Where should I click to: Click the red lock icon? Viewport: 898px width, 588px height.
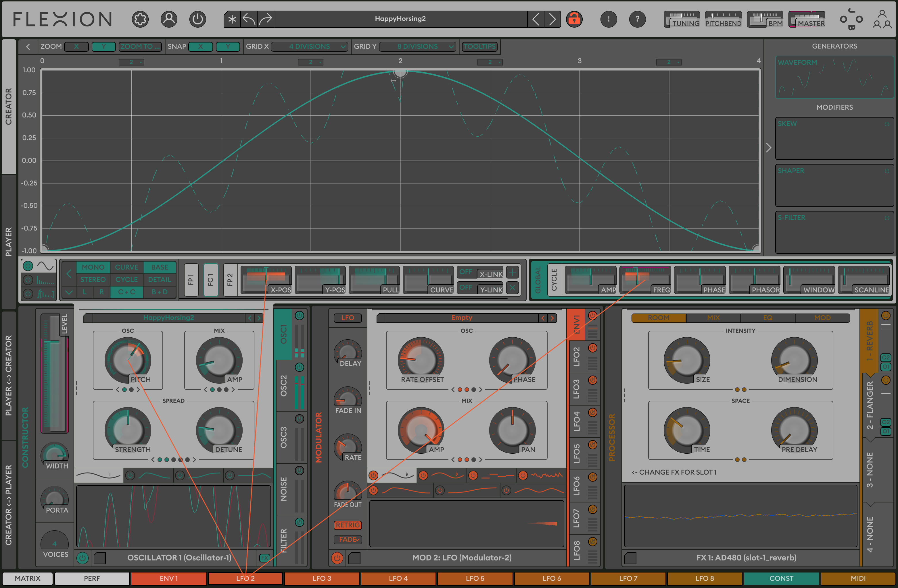click(x=574, y=19)
